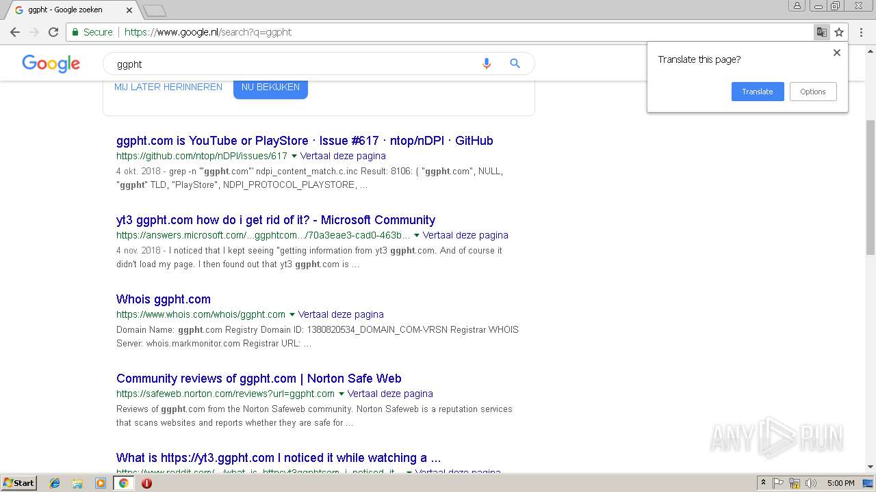Click the green Secure padlock icon
This screenshot has height=492, width=876.
pos(75,32)
